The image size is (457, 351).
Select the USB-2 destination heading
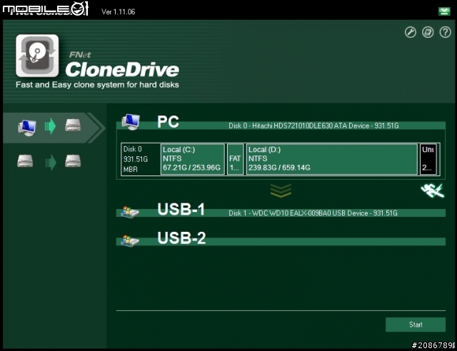(x=181, y=238)
